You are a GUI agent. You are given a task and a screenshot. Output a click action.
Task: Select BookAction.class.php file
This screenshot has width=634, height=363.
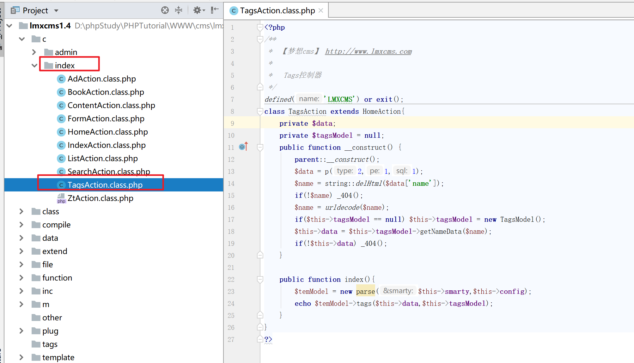tap(106, 92)
